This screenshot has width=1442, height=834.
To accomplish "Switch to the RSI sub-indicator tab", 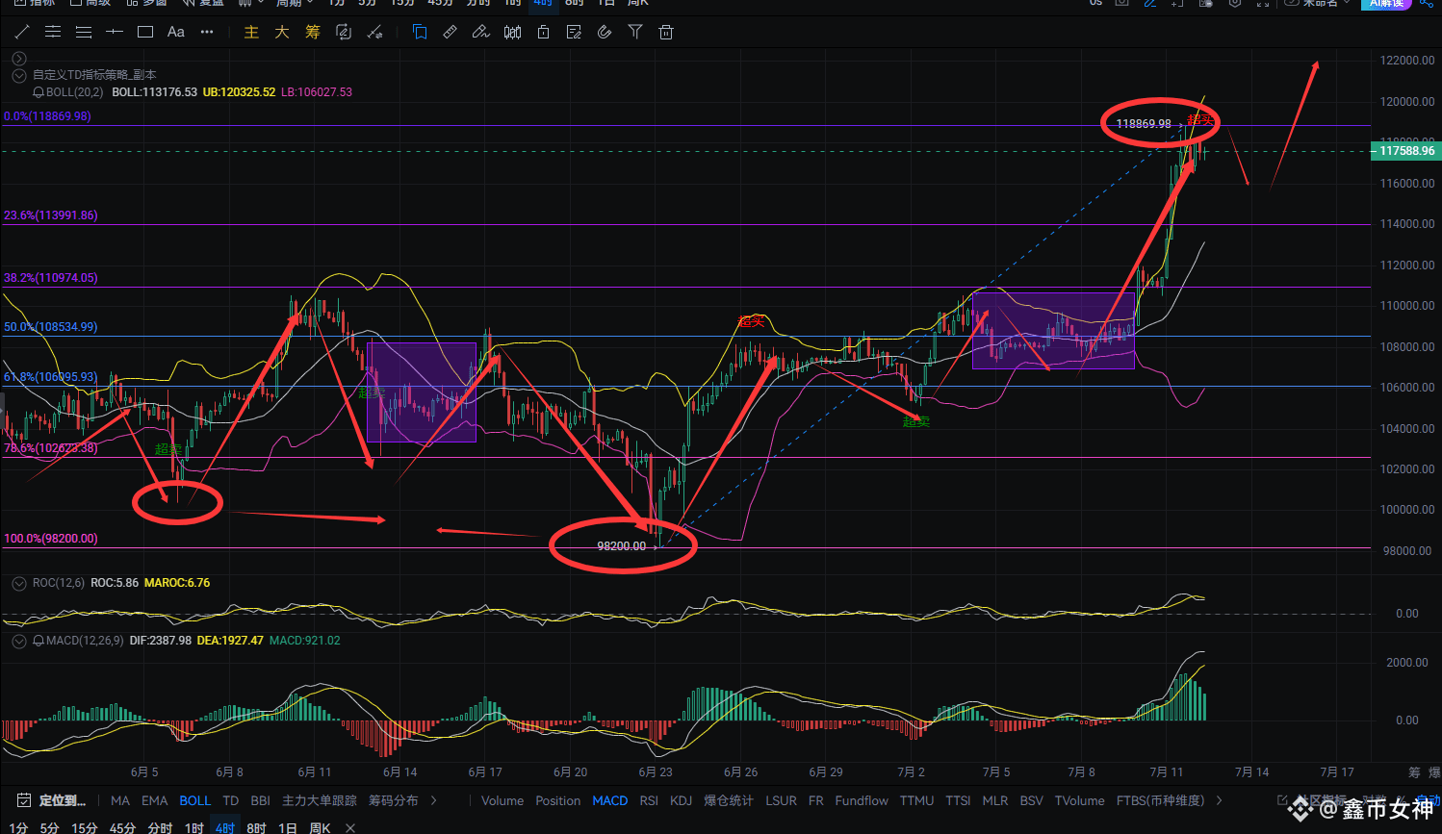I will click(x=649, y=800).
